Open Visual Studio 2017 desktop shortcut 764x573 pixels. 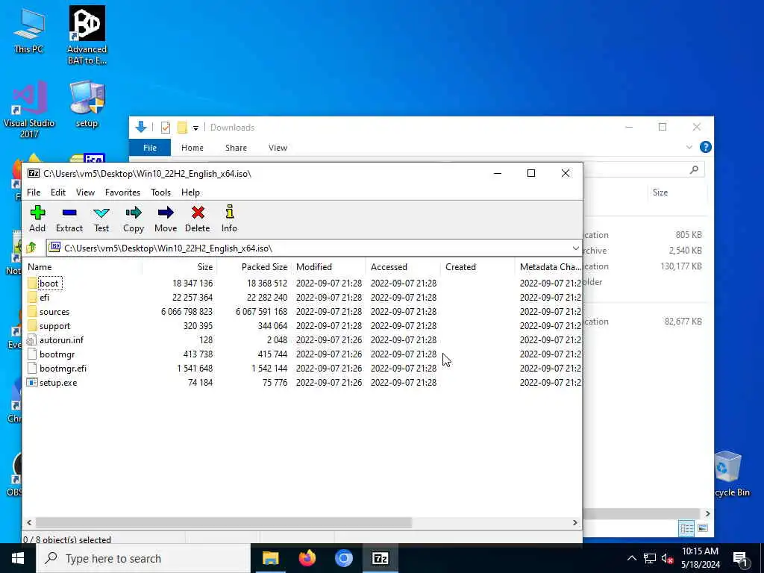29,110
